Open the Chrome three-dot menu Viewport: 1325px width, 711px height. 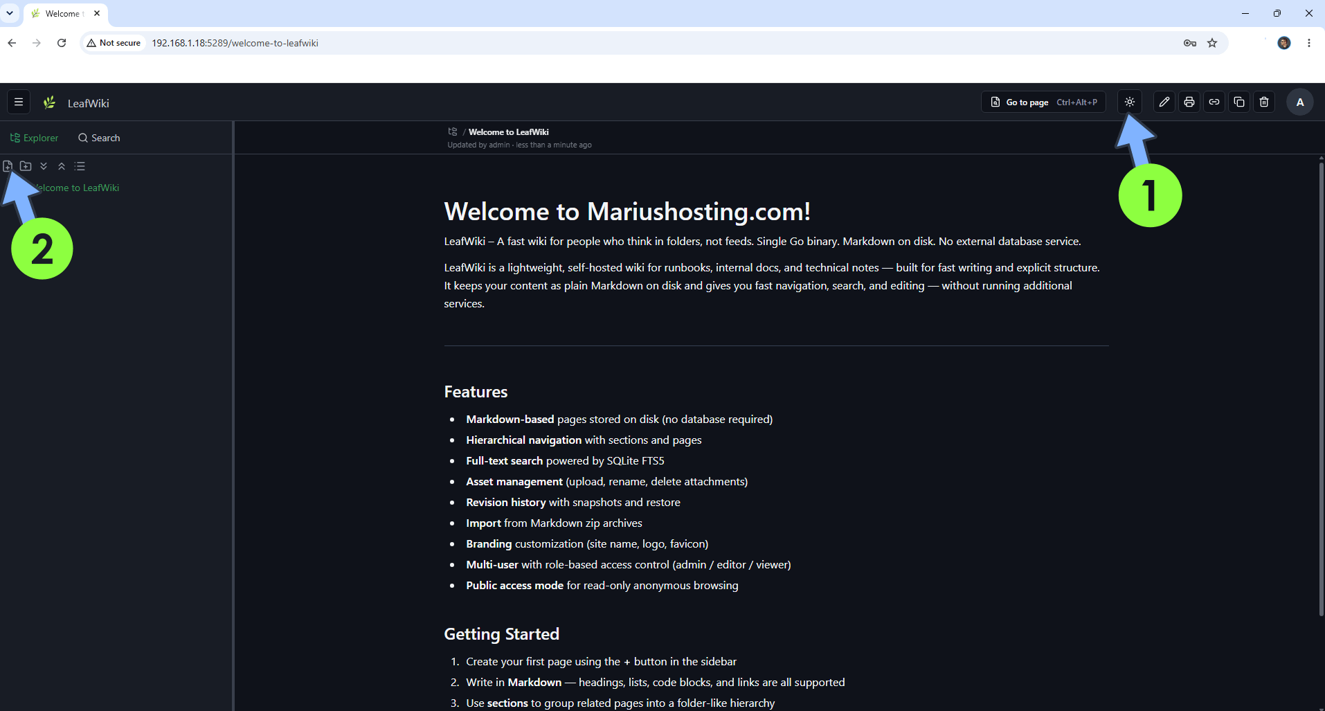tap(1309, 43)
